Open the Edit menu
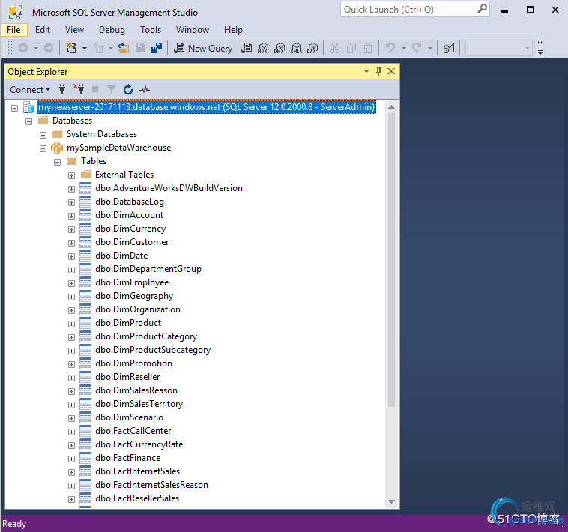This screenshot has width=568, height=532. [43, 30]
